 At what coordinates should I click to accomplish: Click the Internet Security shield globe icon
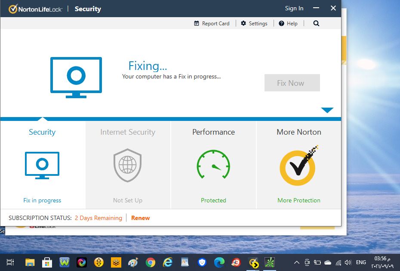point(128,165)
